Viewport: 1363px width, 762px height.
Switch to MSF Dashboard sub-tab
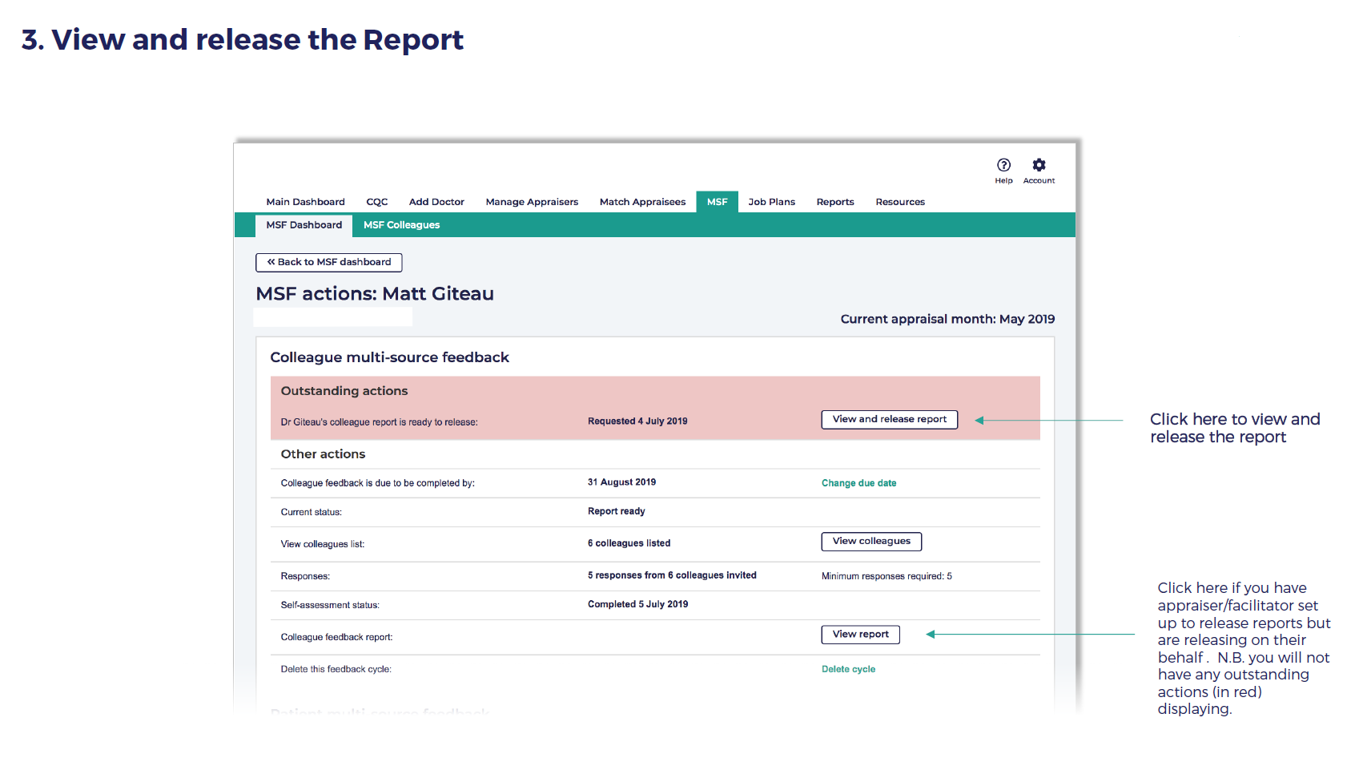304,225
